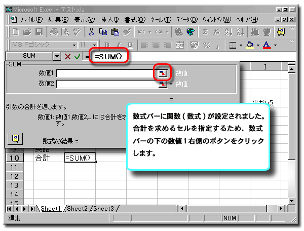Open the Fill Color dropdown arrow
The width and height of the screenshot is (304, 231).
(258, 46)
